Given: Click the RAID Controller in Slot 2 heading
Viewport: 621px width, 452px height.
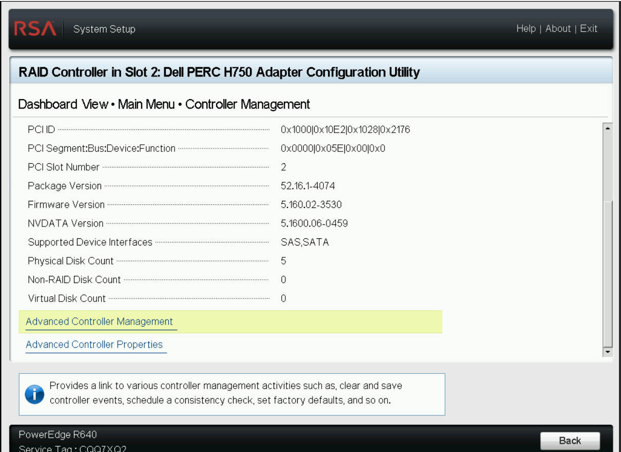Looking at the screenshot, I should pos(219,72).
